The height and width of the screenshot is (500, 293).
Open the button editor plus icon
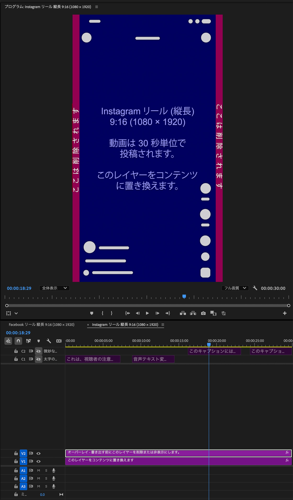coord(285,313)
